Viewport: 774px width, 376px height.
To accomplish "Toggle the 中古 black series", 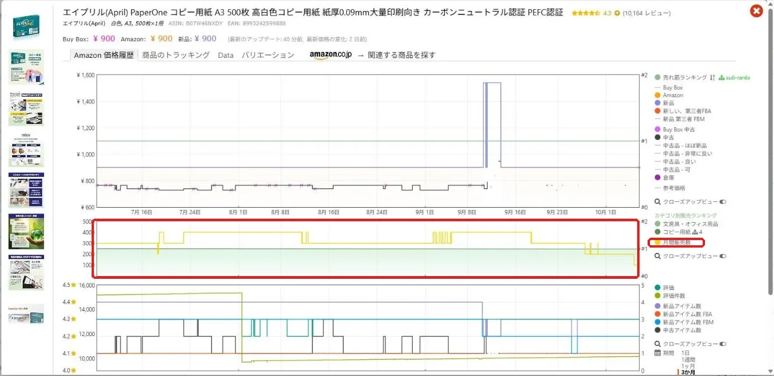I will 664,138.
